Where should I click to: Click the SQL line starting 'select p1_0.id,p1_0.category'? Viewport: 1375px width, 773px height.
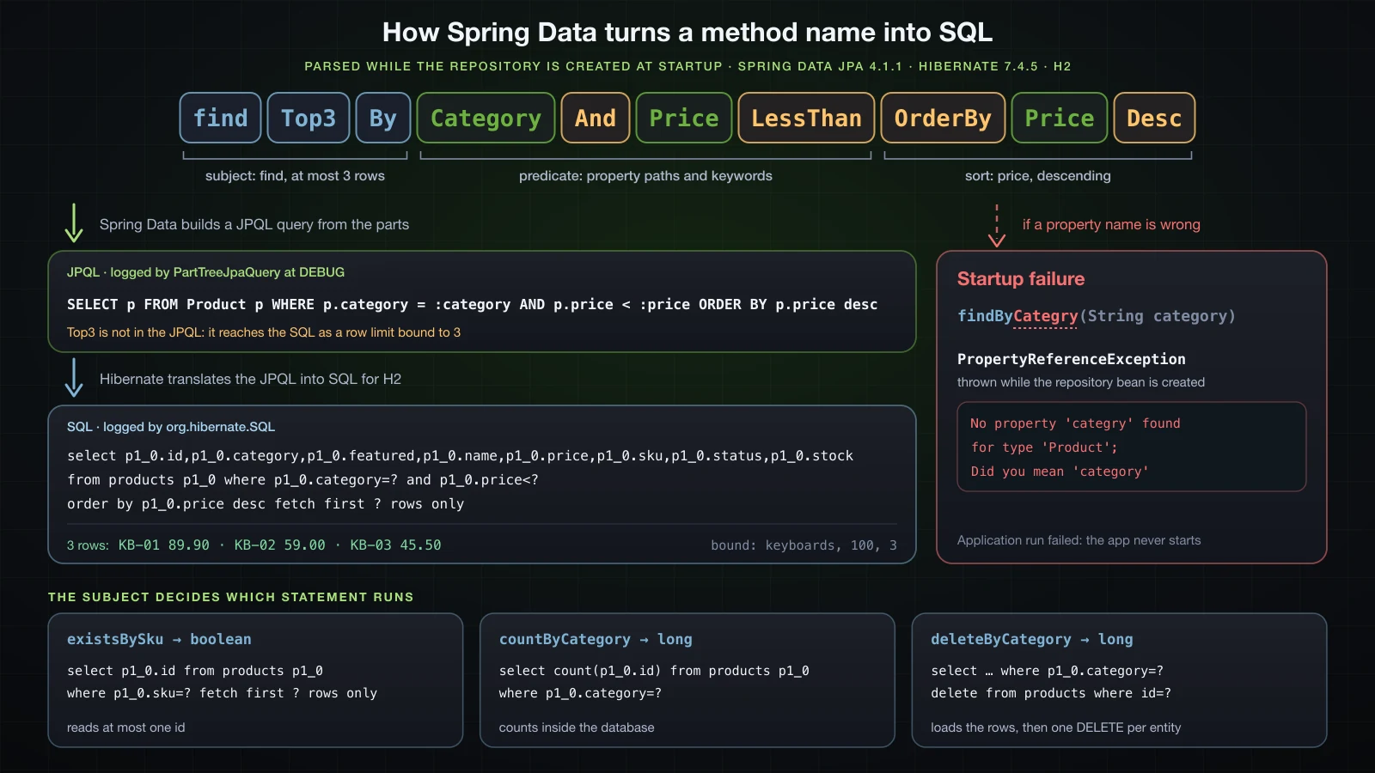[x=461, y=456]
